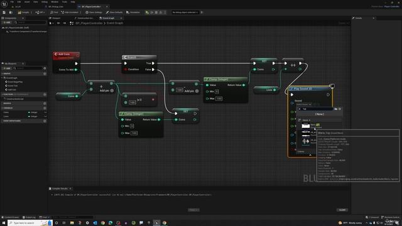This screenshot has height=226, width=402.
Task: Add new dispatcher with Event Dispatchers plus
Action: pos(45,121)
